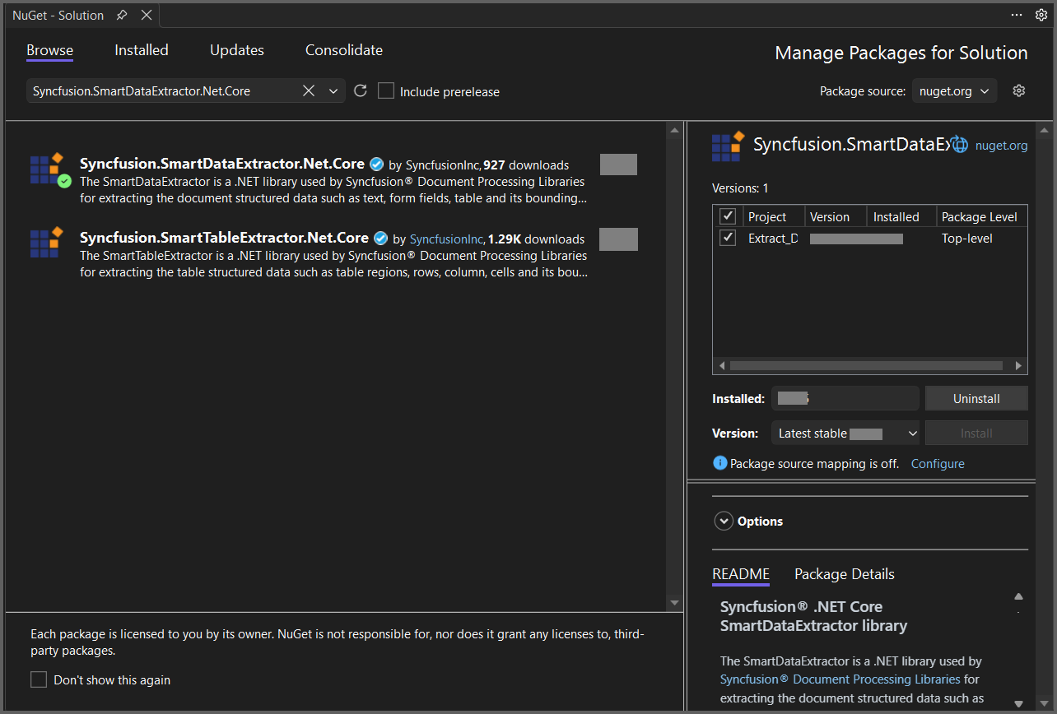Image resolution: width=1057 pixels, height=714 pixels.
Task: Open the Updates tab
Action: (237, 50)
